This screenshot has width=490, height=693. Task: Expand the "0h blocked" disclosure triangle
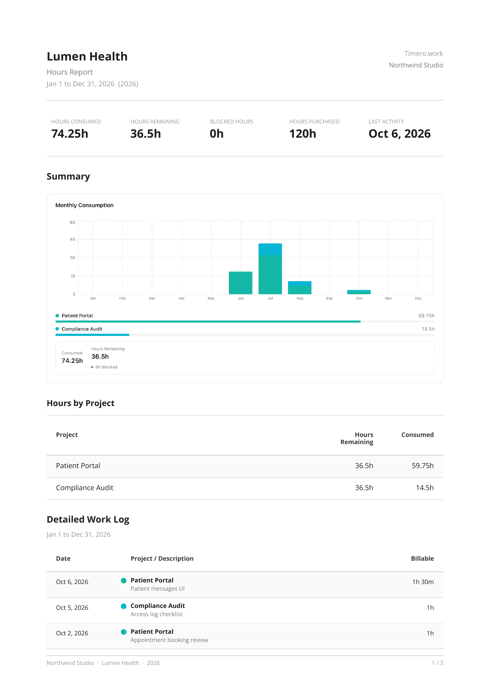coord(92,367)
